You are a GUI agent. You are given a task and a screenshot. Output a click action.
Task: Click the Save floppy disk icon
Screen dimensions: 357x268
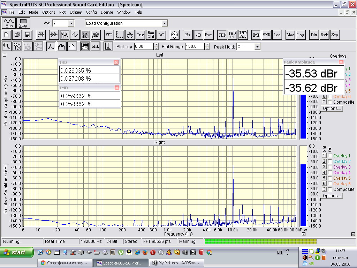pyautogui.click(x=27, y=35)
